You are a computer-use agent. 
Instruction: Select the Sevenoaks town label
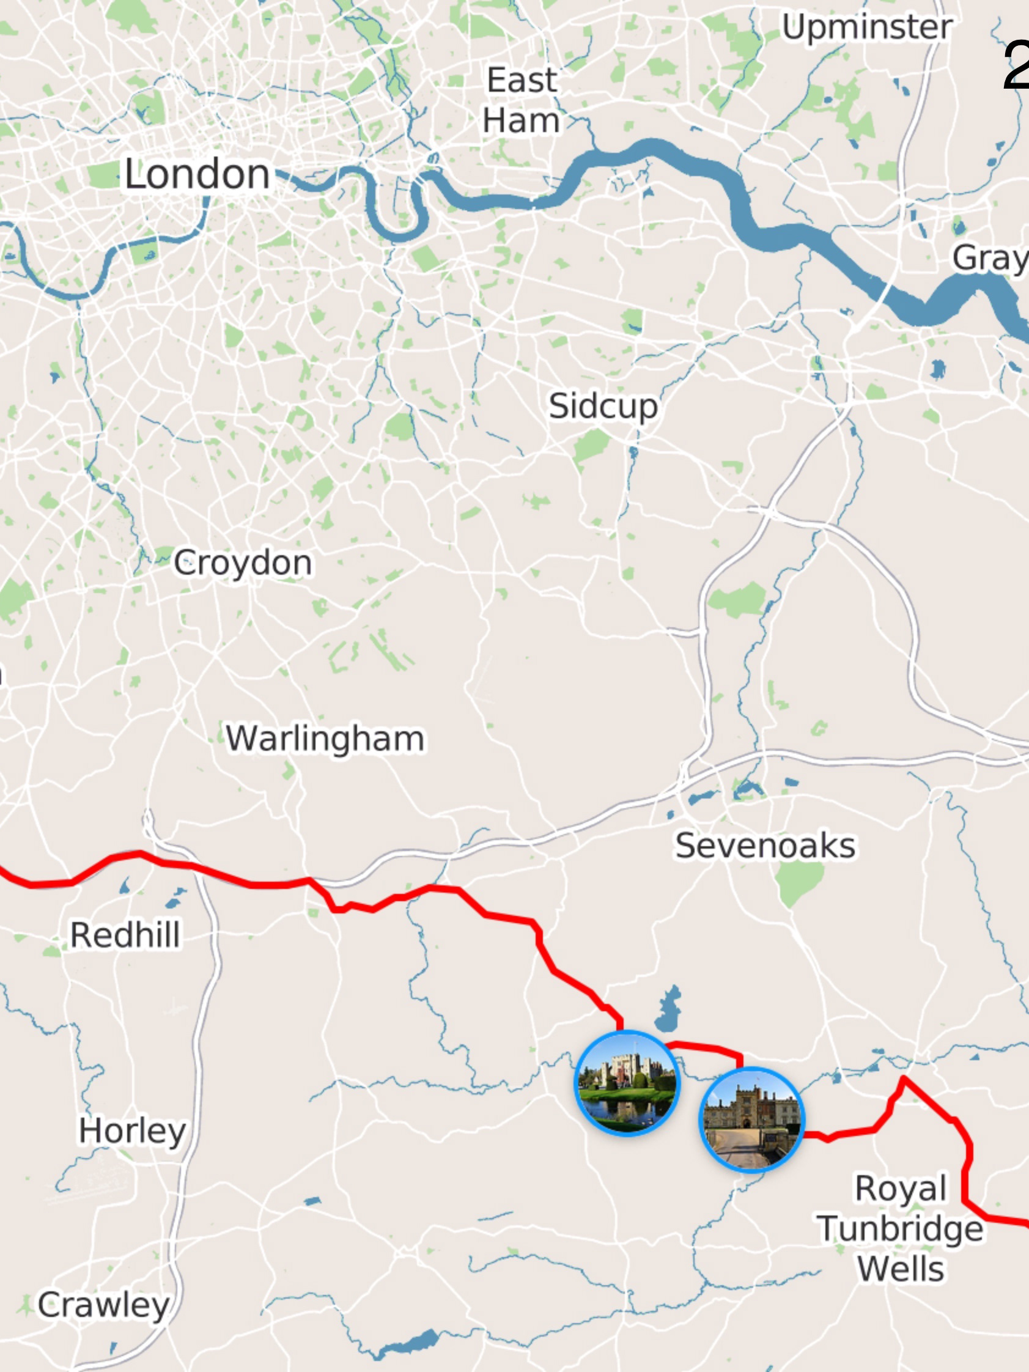coord(765,846)
